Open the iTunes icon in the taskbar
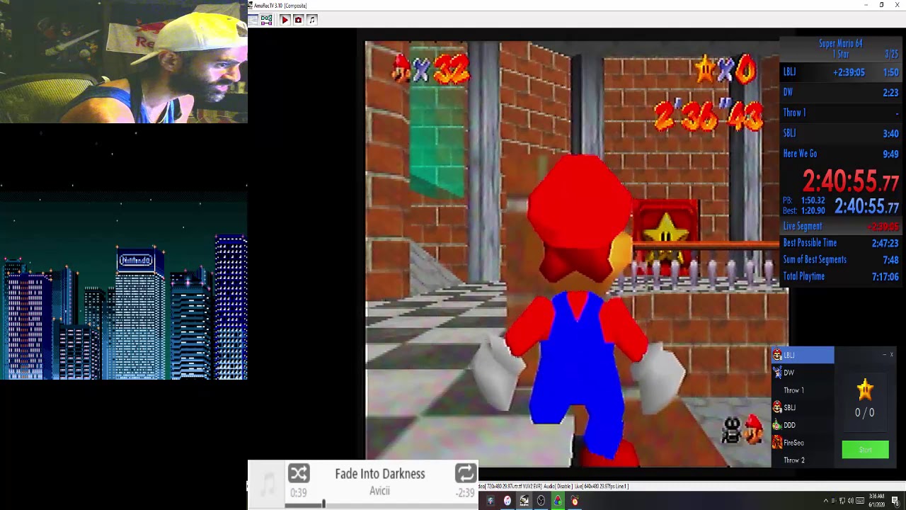Screen dimensions: 906x510 [x=507, y=501]
